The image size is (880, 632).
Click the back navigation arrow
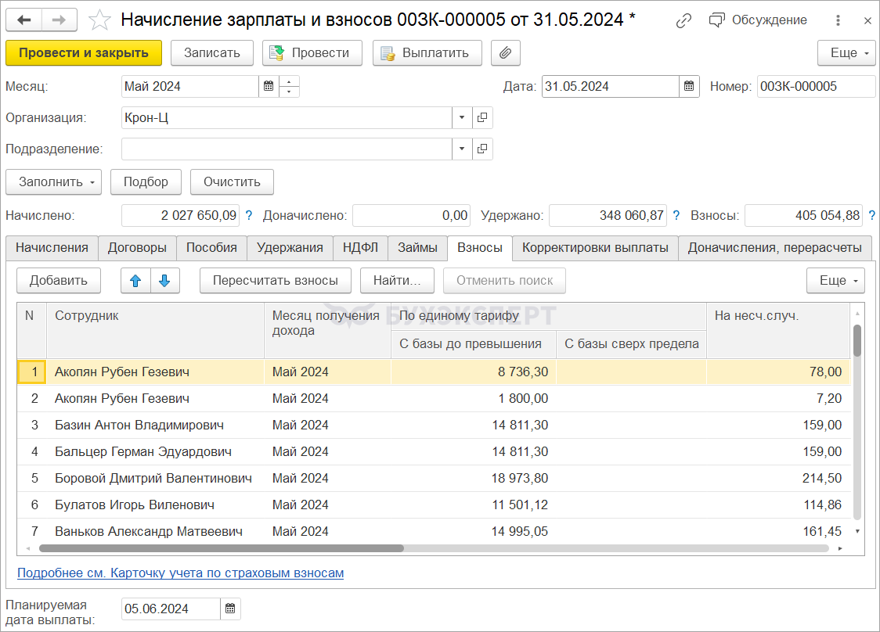click(x=25, y=20)
